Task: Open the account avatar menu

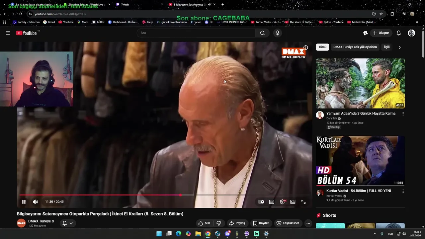Action: 411,33
